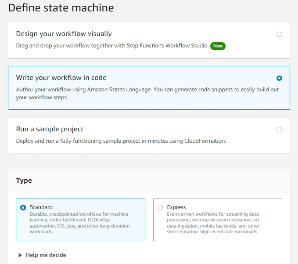Expand the 'Help me decide' disclosure triangle

click(x=20, y=255)
